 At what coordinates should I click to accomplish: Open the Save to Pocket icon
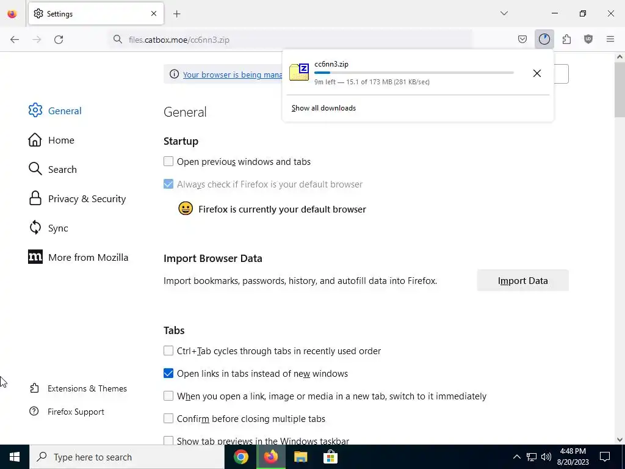click(522, 39)
